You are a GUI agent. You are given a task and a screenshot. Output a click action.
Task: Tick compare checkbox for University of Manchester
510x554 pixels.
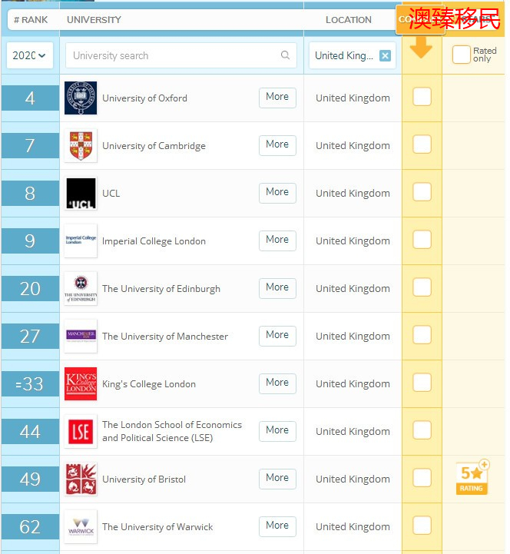[x=422, y=335]
